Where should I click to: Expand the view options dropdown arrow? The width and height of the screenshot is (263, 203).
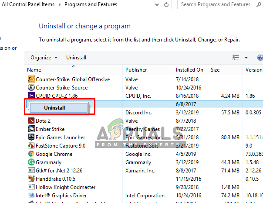(x=246, y=58)
